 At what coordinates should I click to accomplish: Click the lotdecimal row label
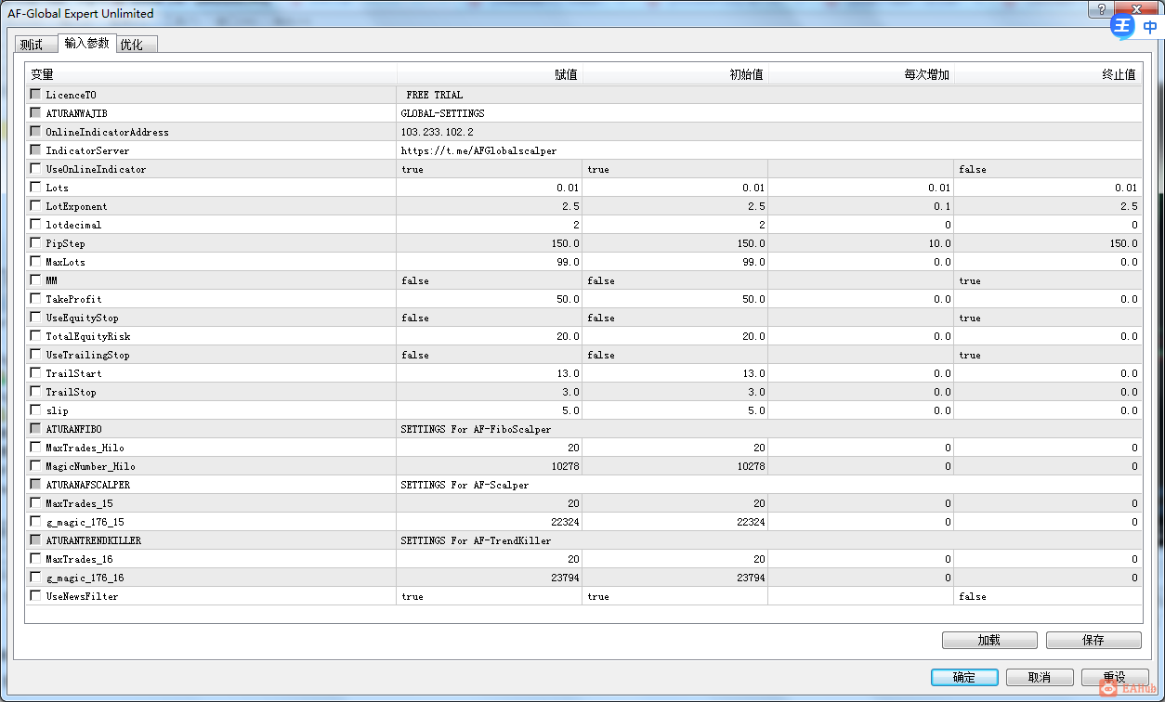click(73, 225)
